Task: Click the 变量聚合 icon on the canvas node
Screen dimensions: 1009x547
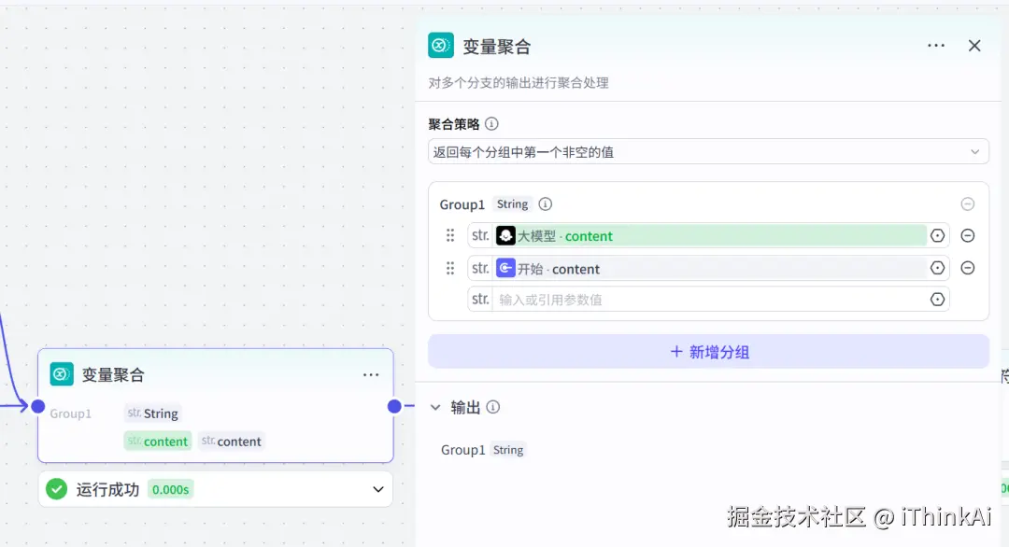Action: tap(62, 373)
